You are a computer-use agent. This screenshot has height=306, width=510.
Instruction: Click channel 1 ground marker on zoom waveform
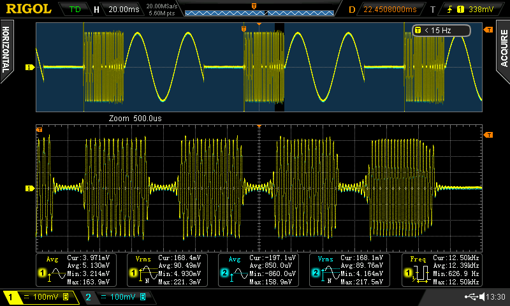[30, 188]
